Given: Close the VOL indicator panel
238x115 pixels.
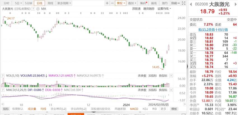Looking at the screenshot, I should tap(171, 76).
